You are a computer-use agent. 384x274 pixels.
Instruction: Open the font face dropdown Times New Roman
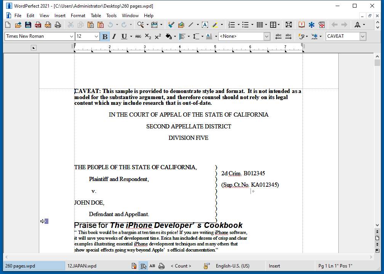[x=71, y=37]
